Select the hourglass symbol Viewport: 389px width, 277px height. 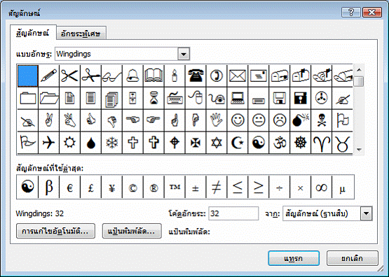coord(153,98)
